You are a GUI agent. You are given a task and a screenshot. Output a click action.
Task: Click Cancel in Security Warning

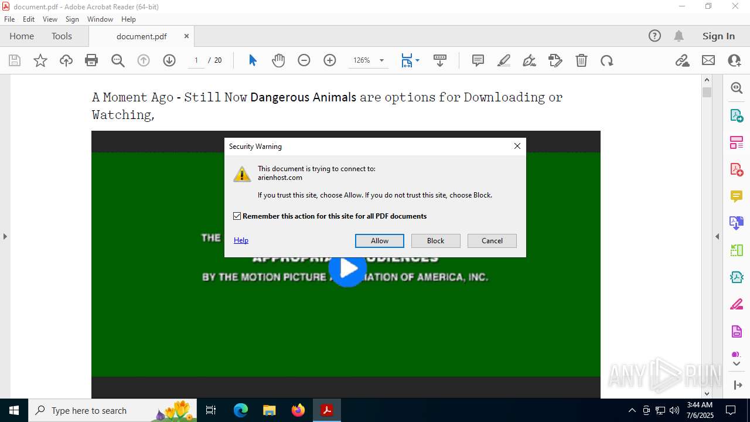pos(492,241)
